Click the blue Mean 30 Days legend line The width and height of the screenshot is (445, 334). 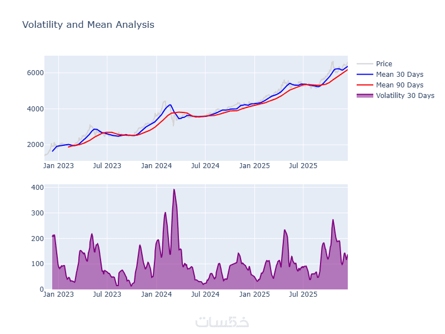point(364,74)
